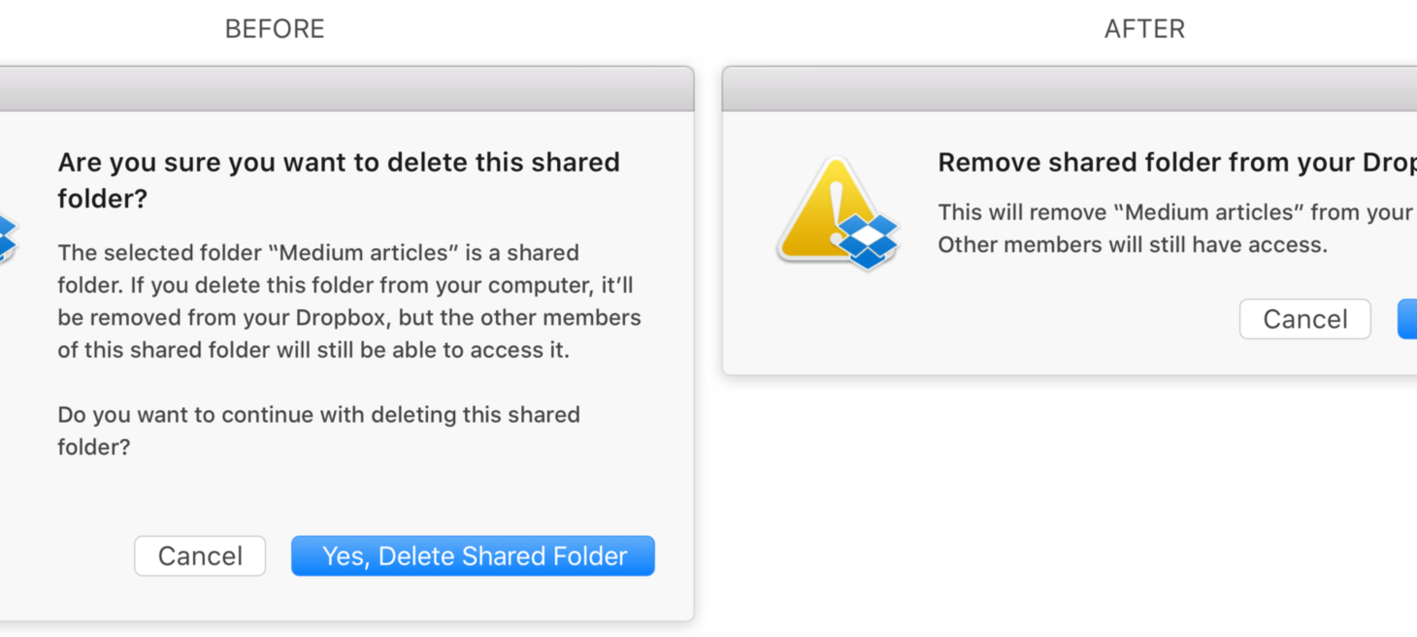This screenshot has height=637, width=1417.
Task: Click the 'The selected folder' explanation paragraph
Action: point(349,301)
